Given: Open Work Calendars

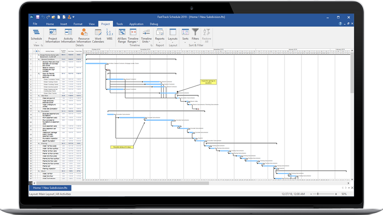Looking at the screenshot, I should tap(98, 36).
